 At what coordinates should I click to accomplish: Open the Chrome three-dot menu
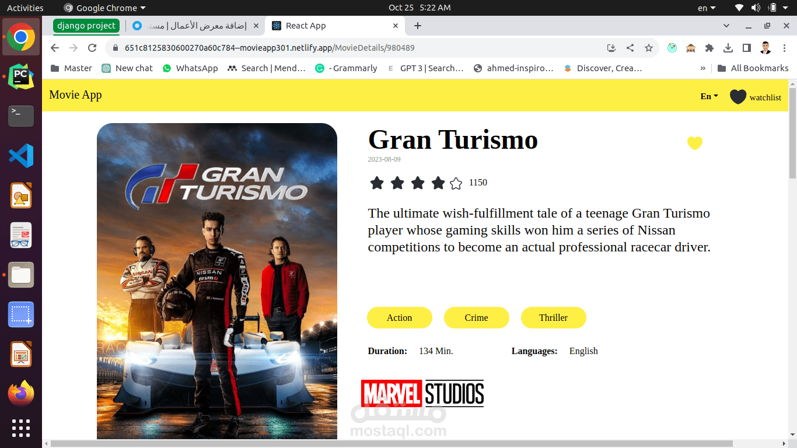(x=785, y=48)
